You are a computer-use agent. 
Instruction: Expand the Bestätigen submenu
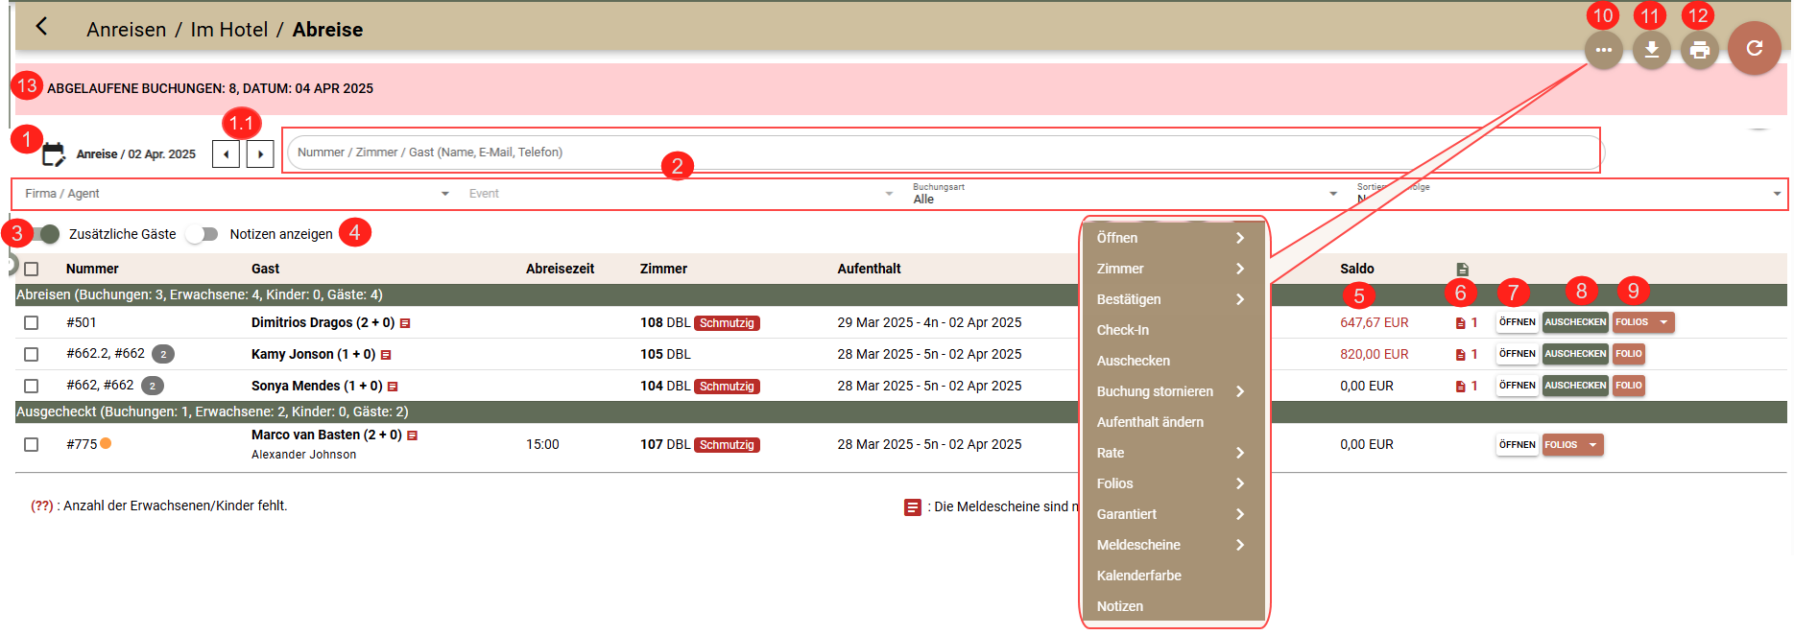[x=1172, y=299]
